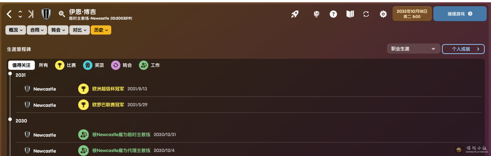The height and width of the screenshot is (156, 491).
Task: Expand the 职业生涯 dropdown
Action: pyautogui.click(x=413, y=49)
